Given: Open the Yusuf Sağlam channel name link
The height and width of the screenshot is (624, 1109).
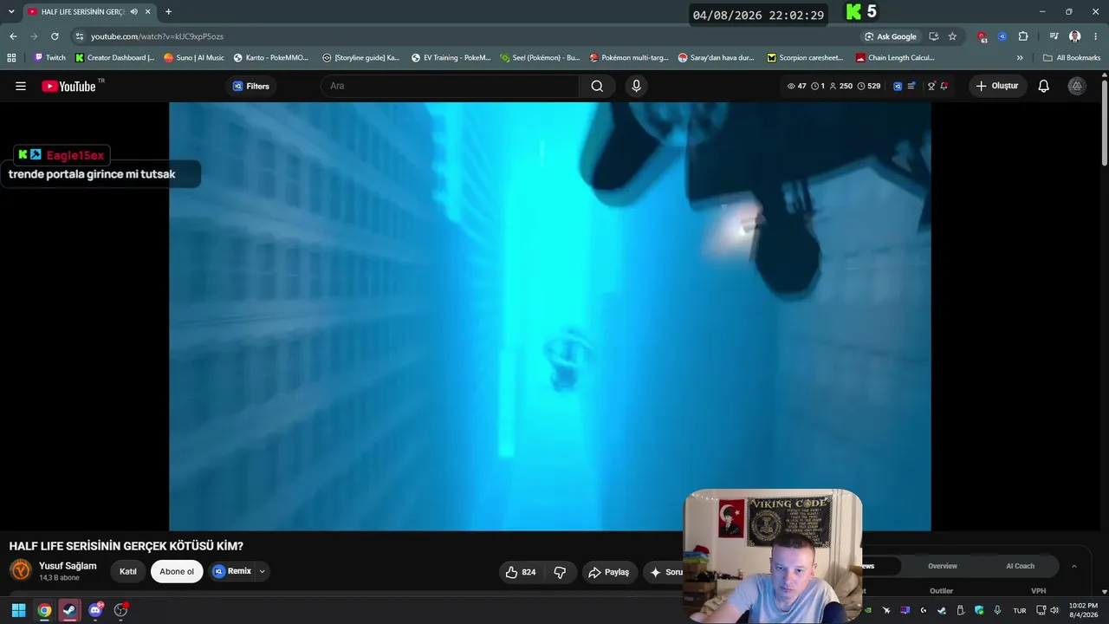Looking at the screenshot, I should (x=68, y=566).
